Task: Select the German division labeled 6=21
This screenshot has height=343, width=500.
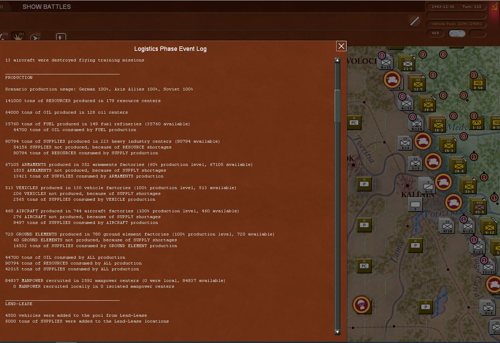Action: tap(478, 246)
